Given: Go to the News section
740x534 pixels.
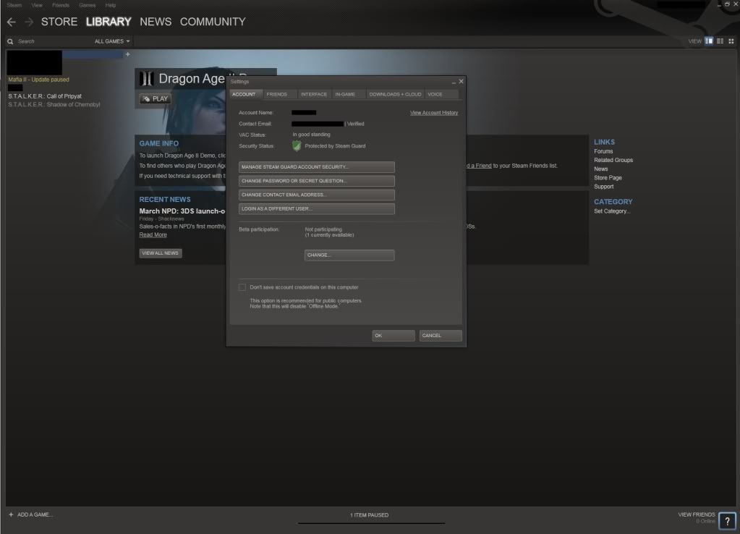Looking at the screenshot, I should coord(156,22).
